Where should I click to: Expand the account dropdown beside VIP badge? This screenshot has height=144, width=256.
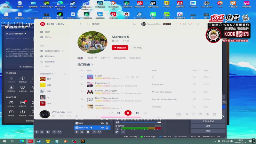coord(174,24)
